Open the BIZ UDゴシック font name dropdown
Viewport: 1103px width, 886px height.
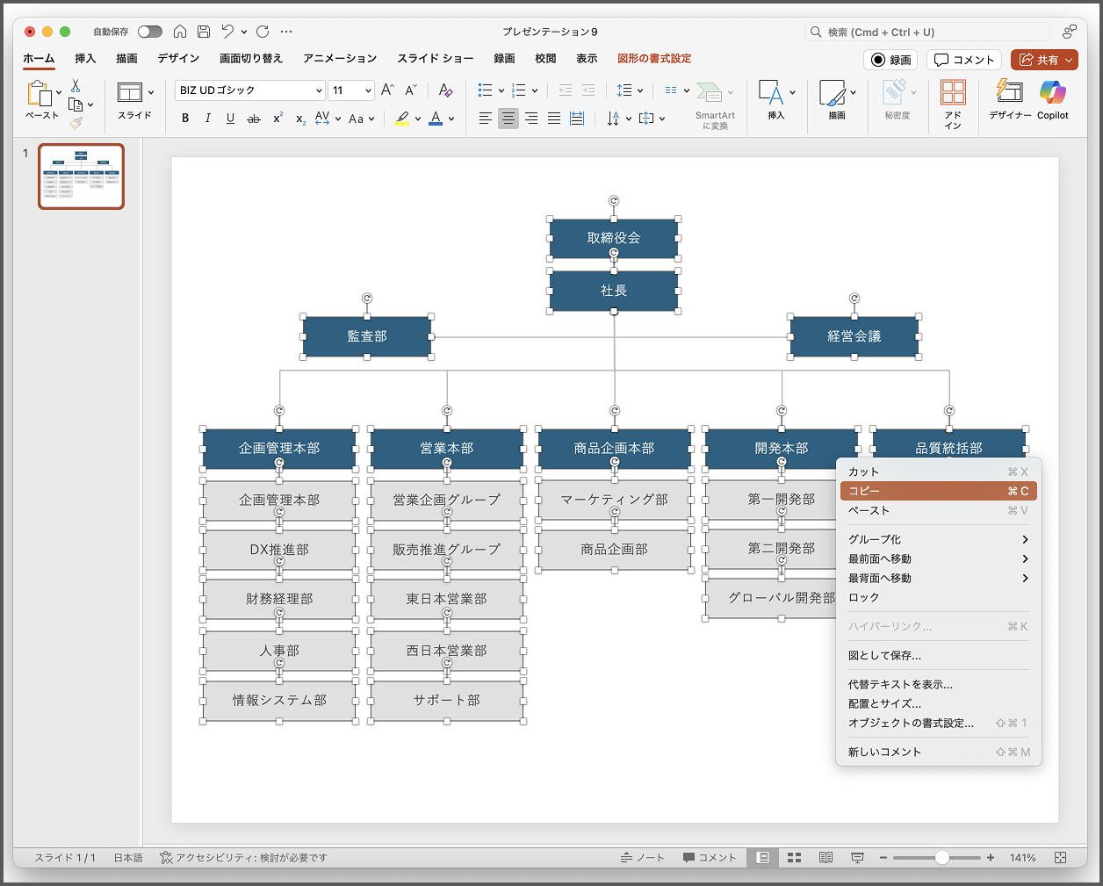(319, 90)
